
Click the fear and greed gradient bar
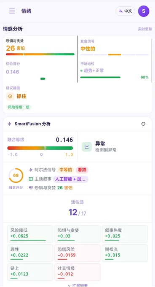[40, 54]
